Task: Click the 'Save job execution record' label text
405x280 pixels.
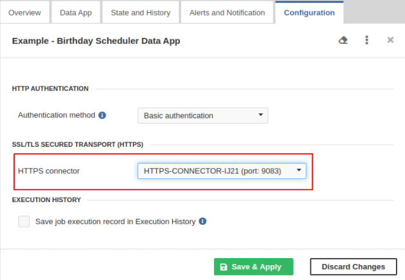Action: pos(115,221)
